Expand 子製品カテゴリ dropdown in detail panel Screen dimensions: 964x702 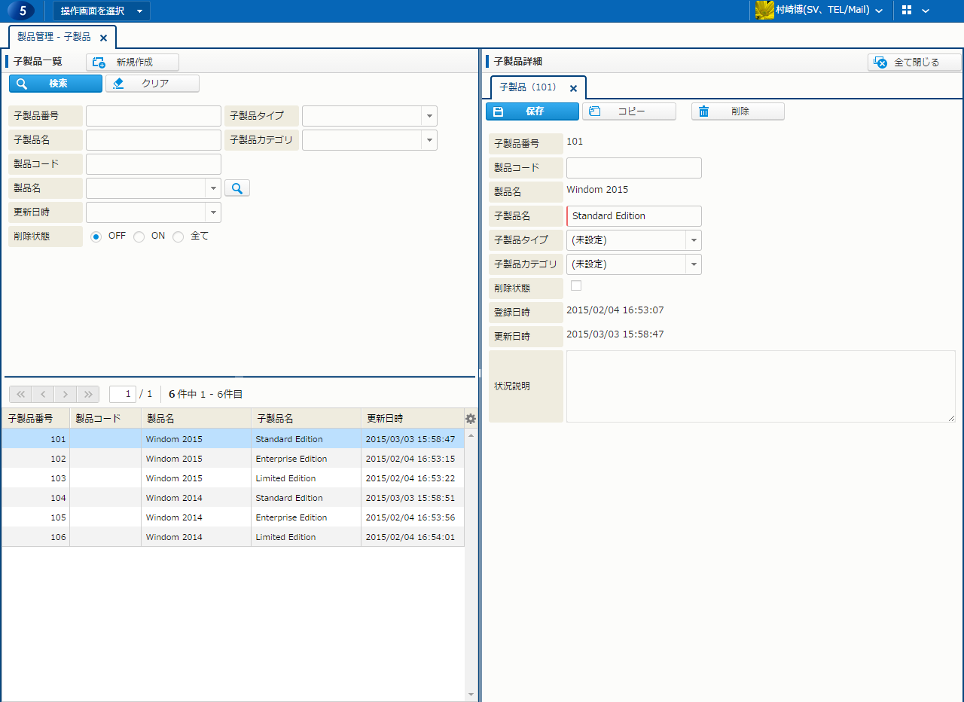pos(693,264)
